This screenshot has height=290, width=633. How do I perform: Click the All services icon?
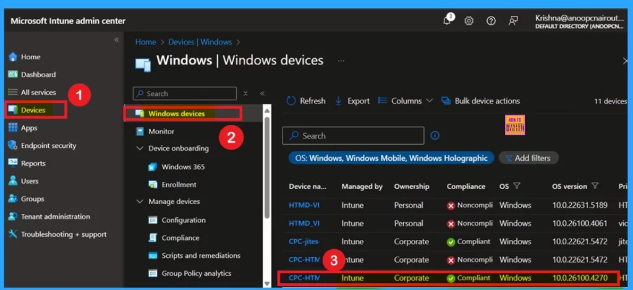[x=13, y=92]
